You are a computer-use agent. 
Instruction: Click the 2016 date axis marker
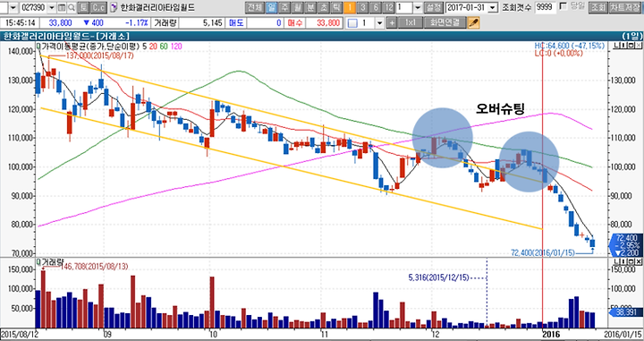pyautogui.click(x=550, y=334)
